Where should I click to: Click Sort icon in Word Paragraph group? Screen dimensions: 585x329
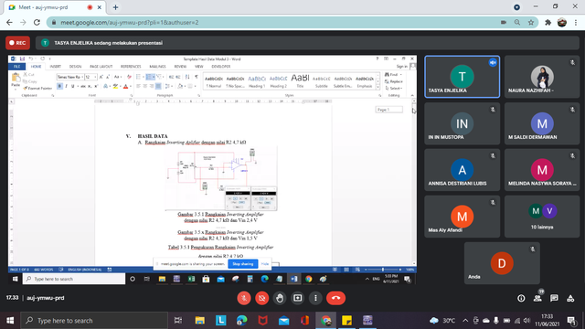click(187, 77)
